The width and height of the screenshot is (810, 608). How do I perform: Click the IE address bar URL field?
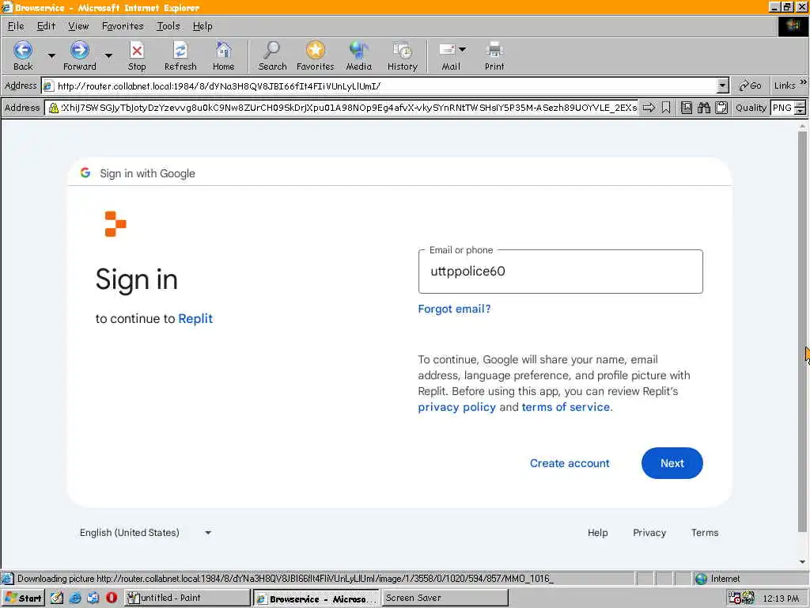point(379,85)
